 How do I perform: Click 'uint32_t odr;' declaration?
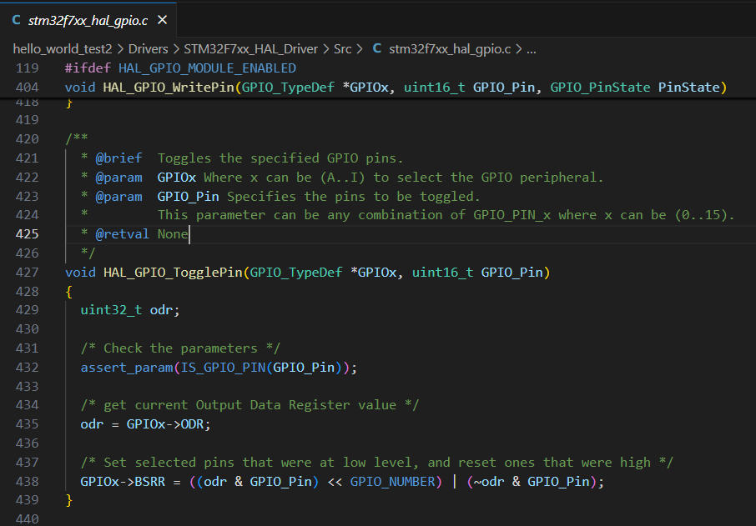coord(130,310)
